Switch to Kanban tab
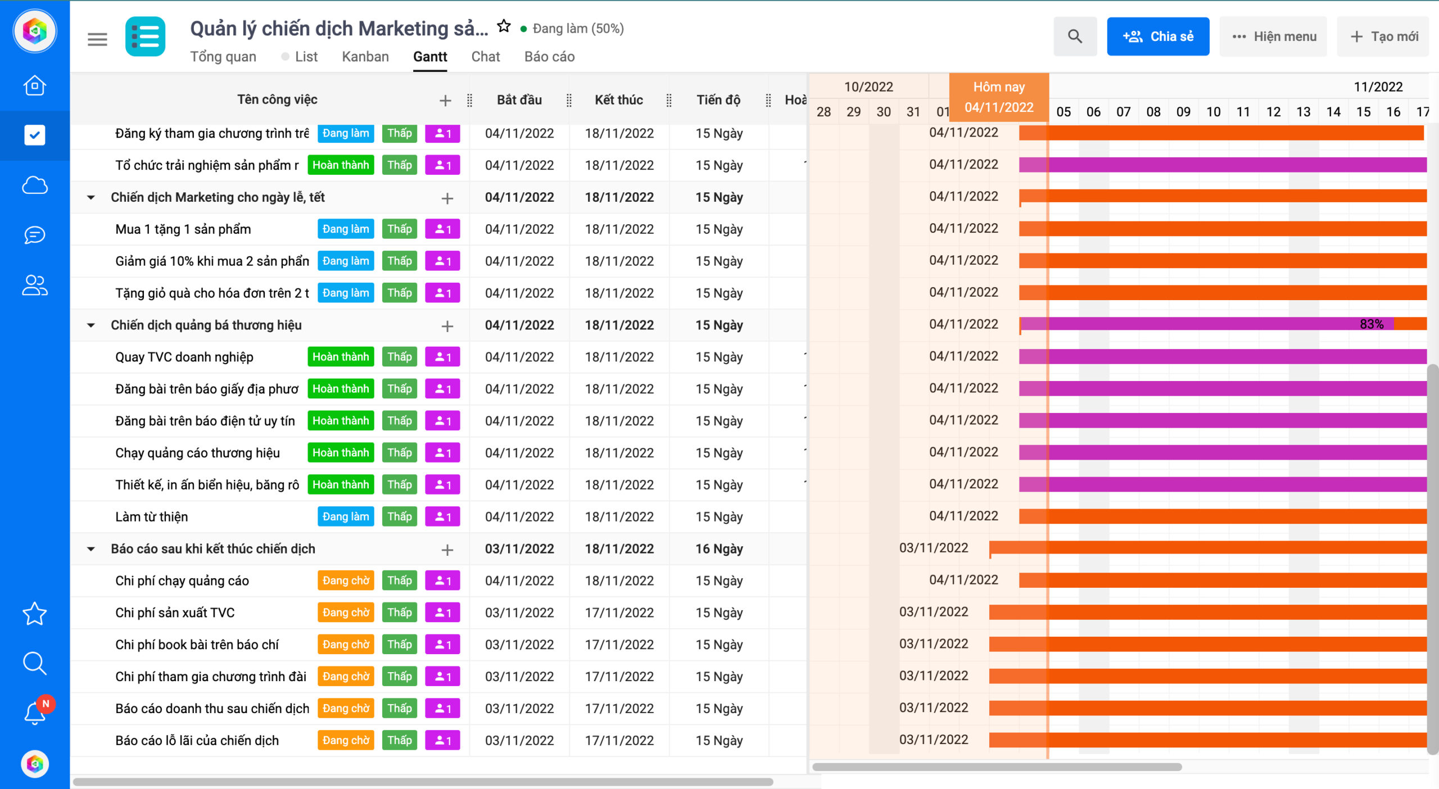This screenshot has height=789, width=1439. [365, 57]
